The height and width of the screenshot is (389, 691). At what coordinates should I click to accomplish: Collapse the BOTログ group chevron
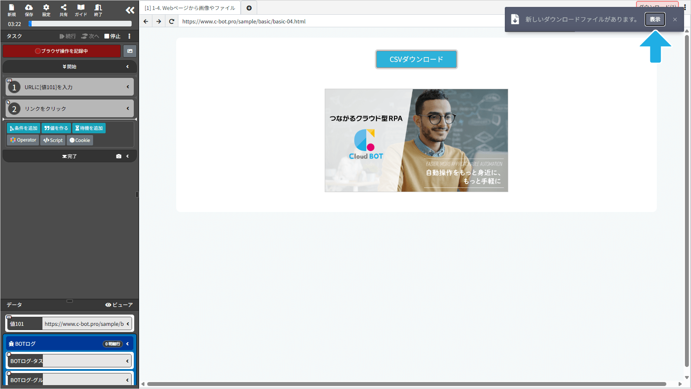pyautogui.click(x=127, y=344)
